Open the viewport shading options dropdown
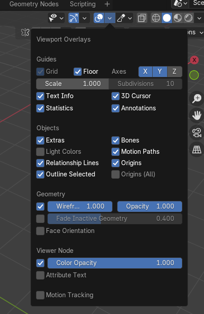Screen dimensions: 204x314 [199, 18]
